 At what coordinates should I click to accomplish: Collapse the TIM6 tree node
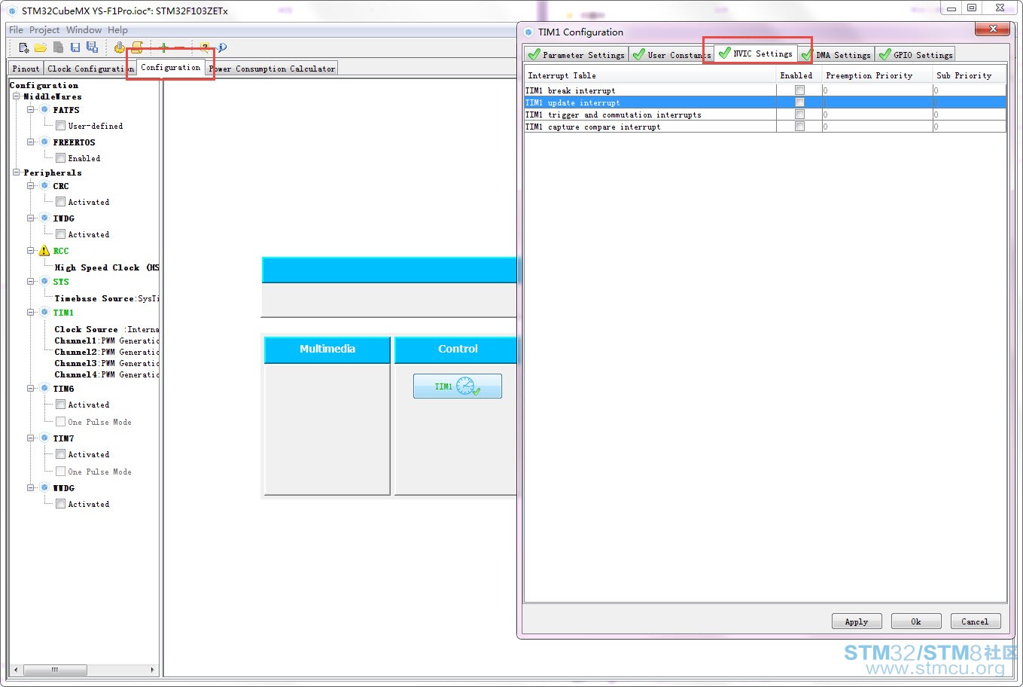(x=31, y=389)
